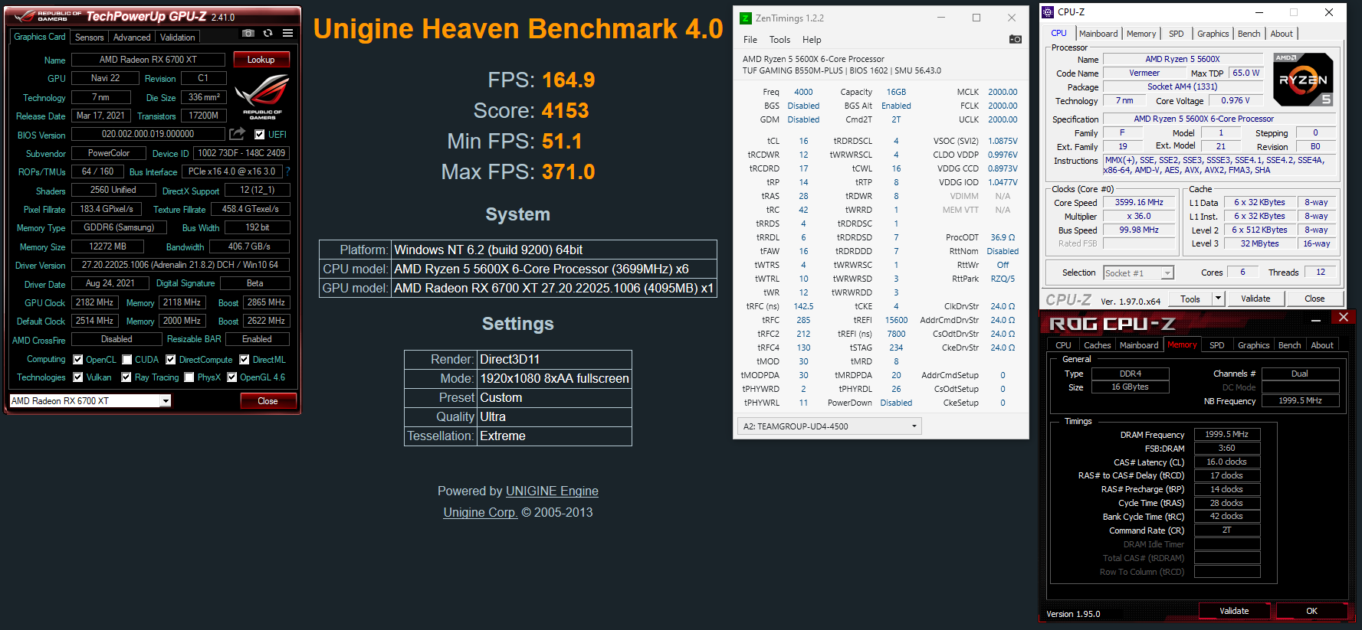
Task: Open the UNIGINE Engine link
Action: click(552, 491)
